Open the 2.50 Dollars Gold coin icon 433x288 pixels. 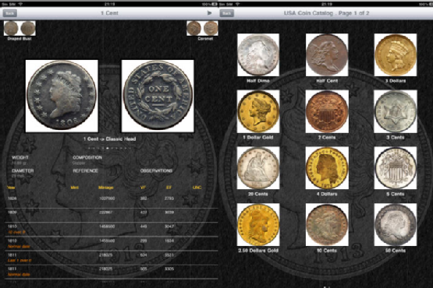(258, 225)
